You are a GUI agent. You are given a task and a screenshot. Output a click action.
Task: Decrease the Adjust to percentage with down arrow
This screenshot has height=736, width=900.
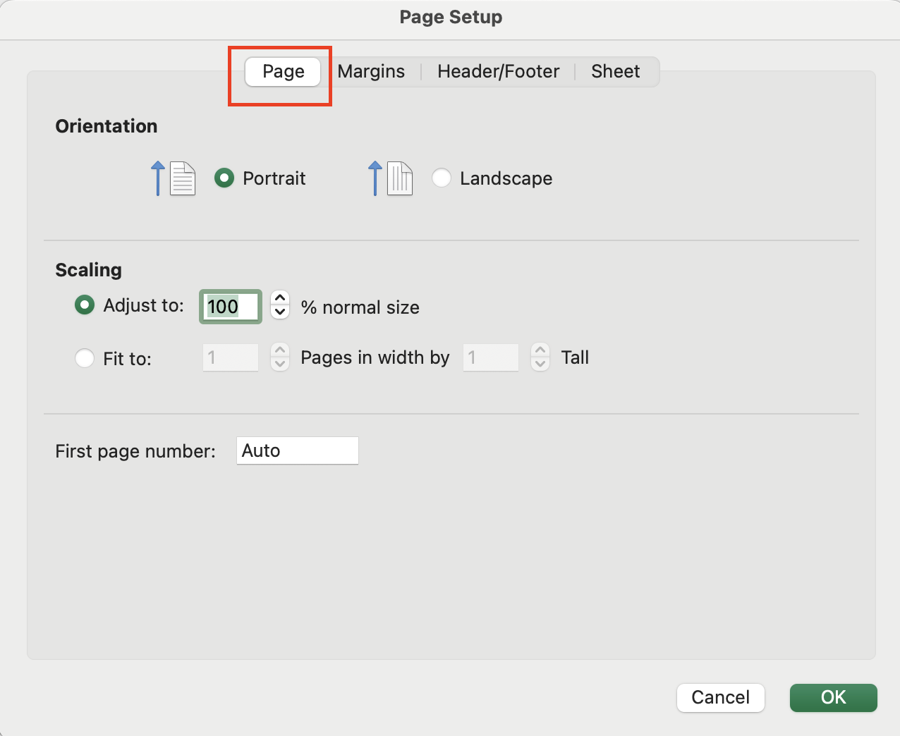coord(280,312)
